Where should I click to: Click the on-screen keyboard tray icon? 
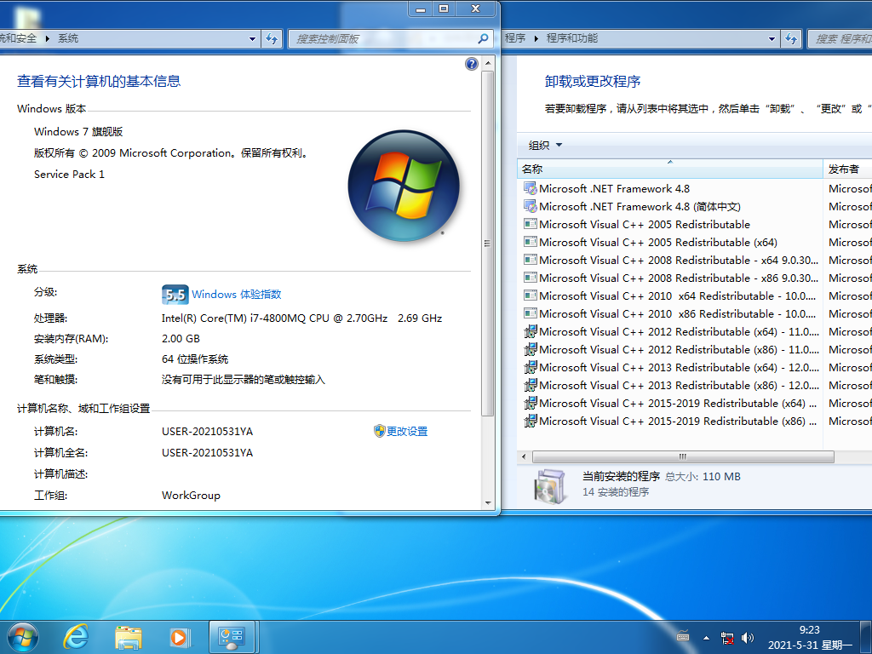click(683, 635)
